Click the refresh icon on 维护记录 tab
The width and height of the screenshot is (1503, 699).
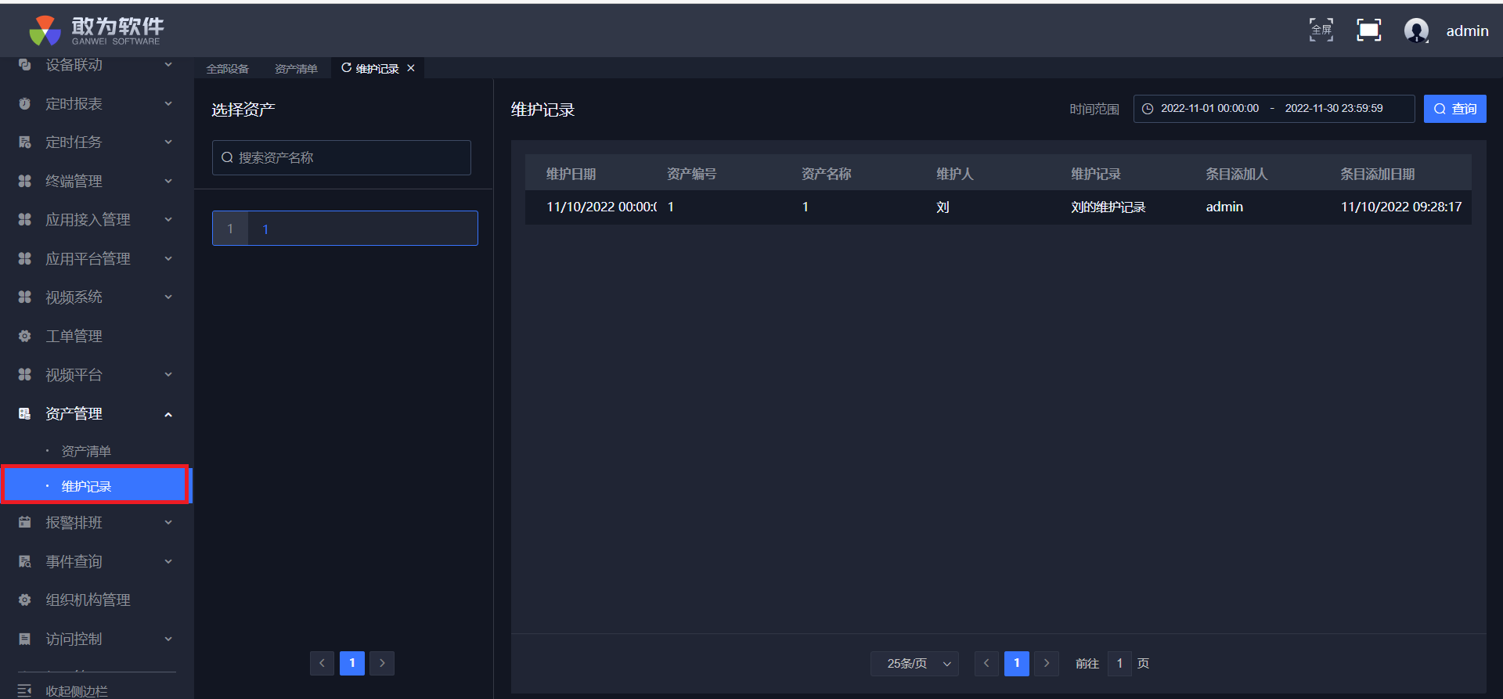click(x=346, y=68)
